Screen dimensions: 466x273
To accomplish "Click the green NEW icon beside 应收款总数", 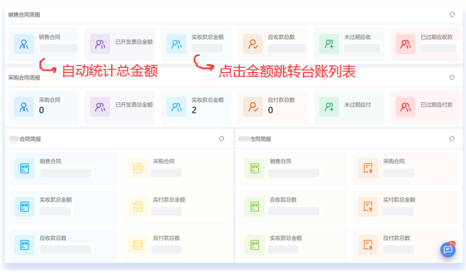I will [255, 207].
